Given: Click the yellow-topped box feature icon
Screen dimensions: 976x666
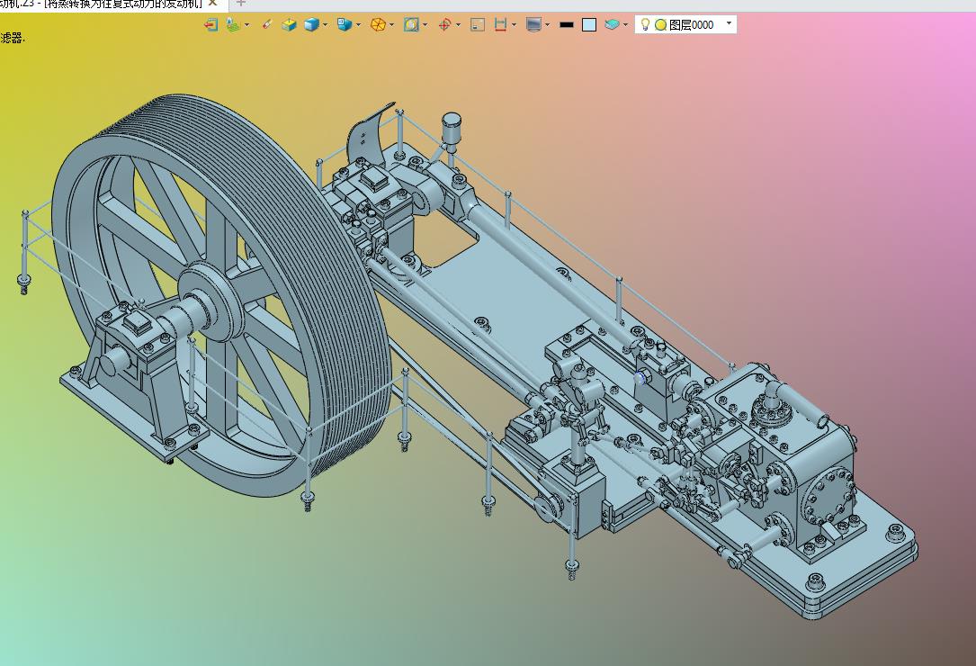Looking at the screenshot, I should coord(289,25).
